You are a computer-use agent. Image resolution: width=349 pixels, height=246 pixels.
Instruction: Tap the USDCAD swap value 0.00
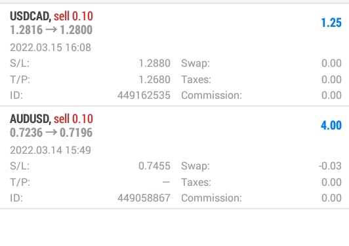[331, 63]
